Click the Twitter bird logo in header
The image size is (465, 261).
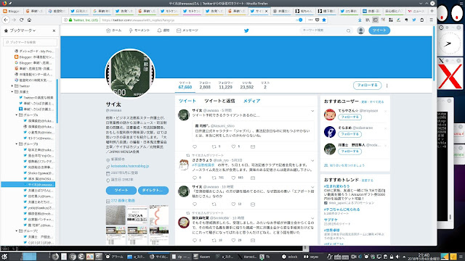(x=246, y=30)
